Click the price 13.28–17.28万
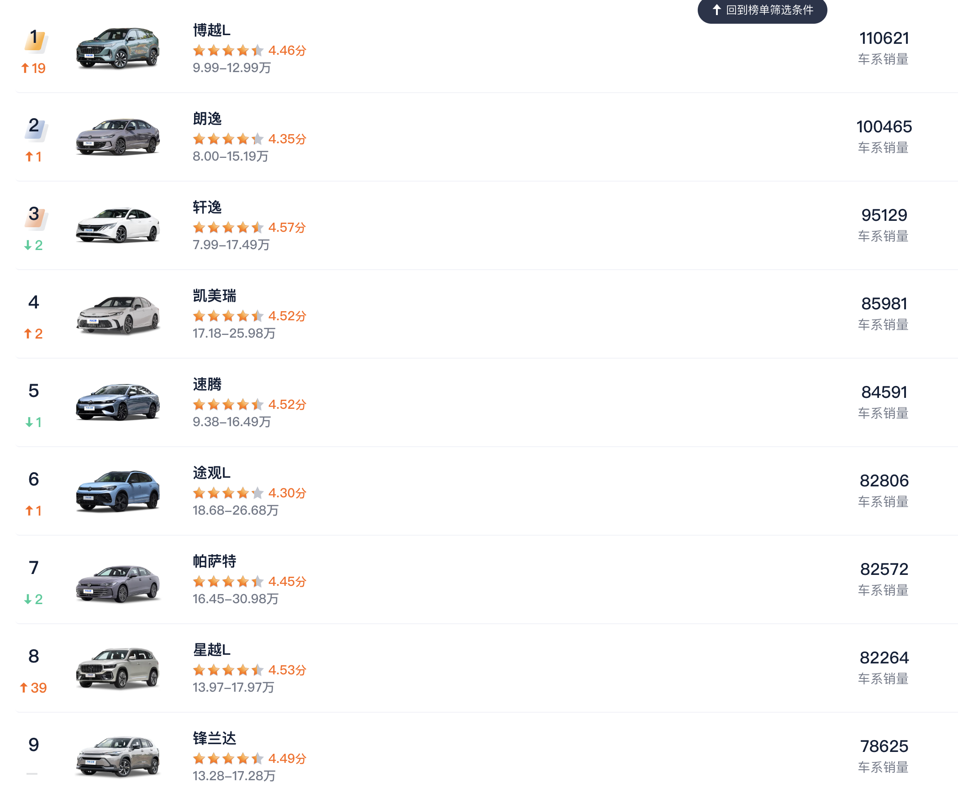This screenshot has width=958, height=793. point(234,776)
